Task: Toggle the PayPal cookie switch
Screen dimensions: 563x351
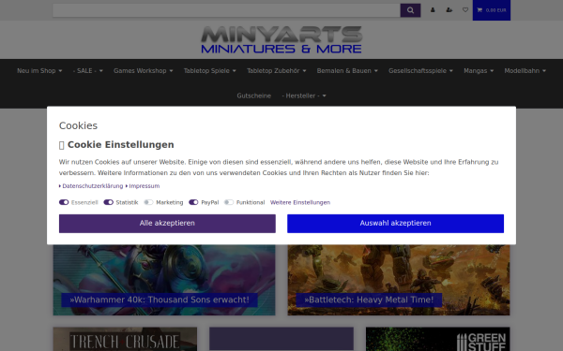Action: [x=193, y=202]
